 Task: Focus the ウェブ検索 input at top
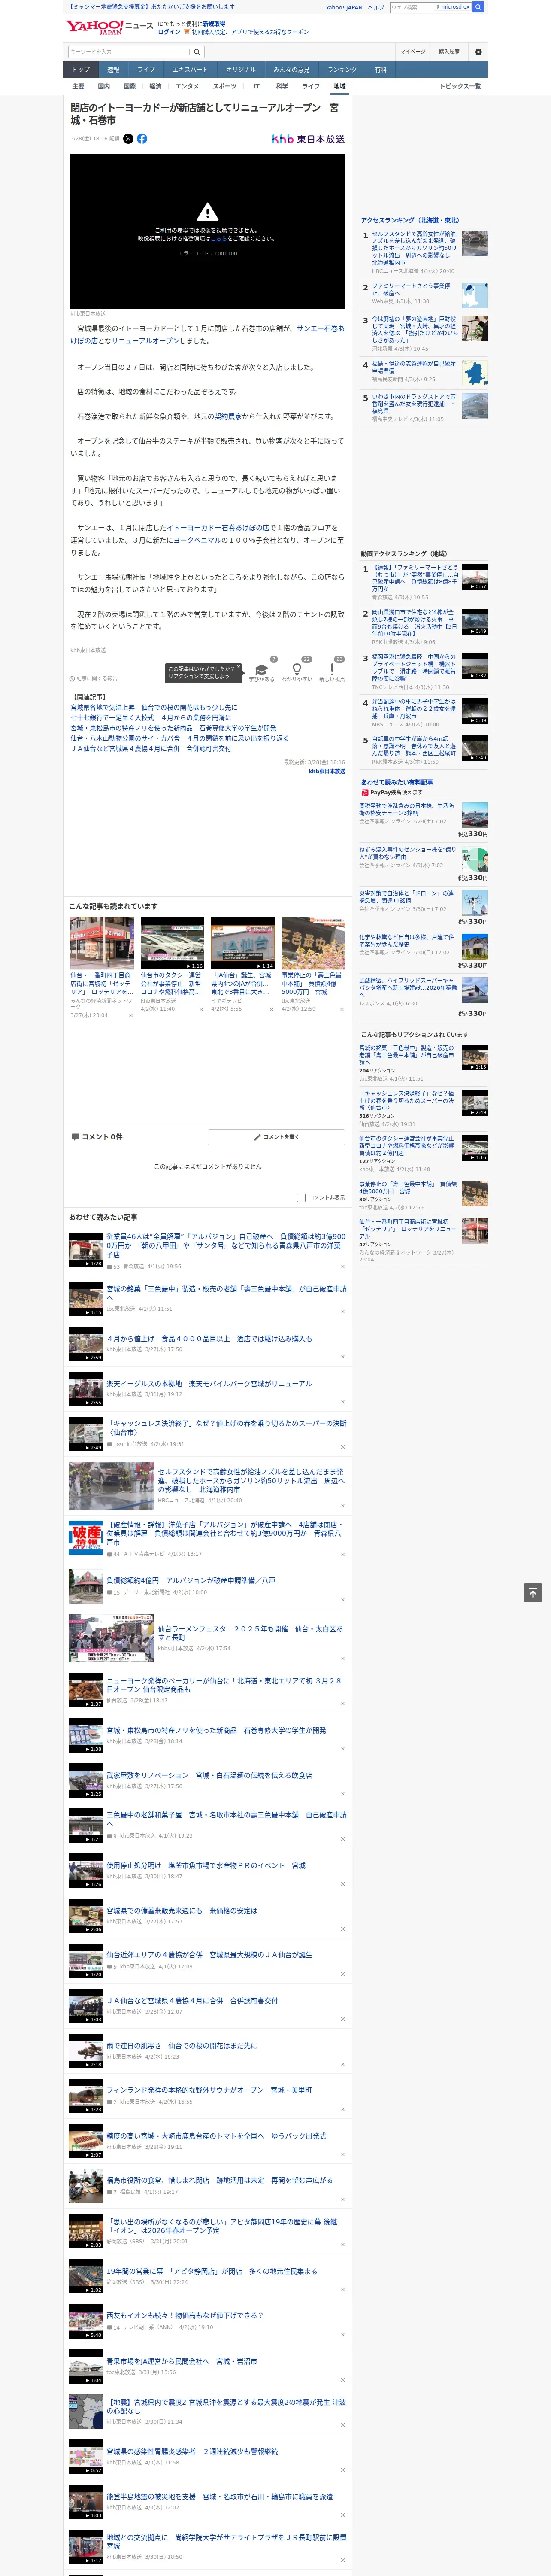(412, 7)
